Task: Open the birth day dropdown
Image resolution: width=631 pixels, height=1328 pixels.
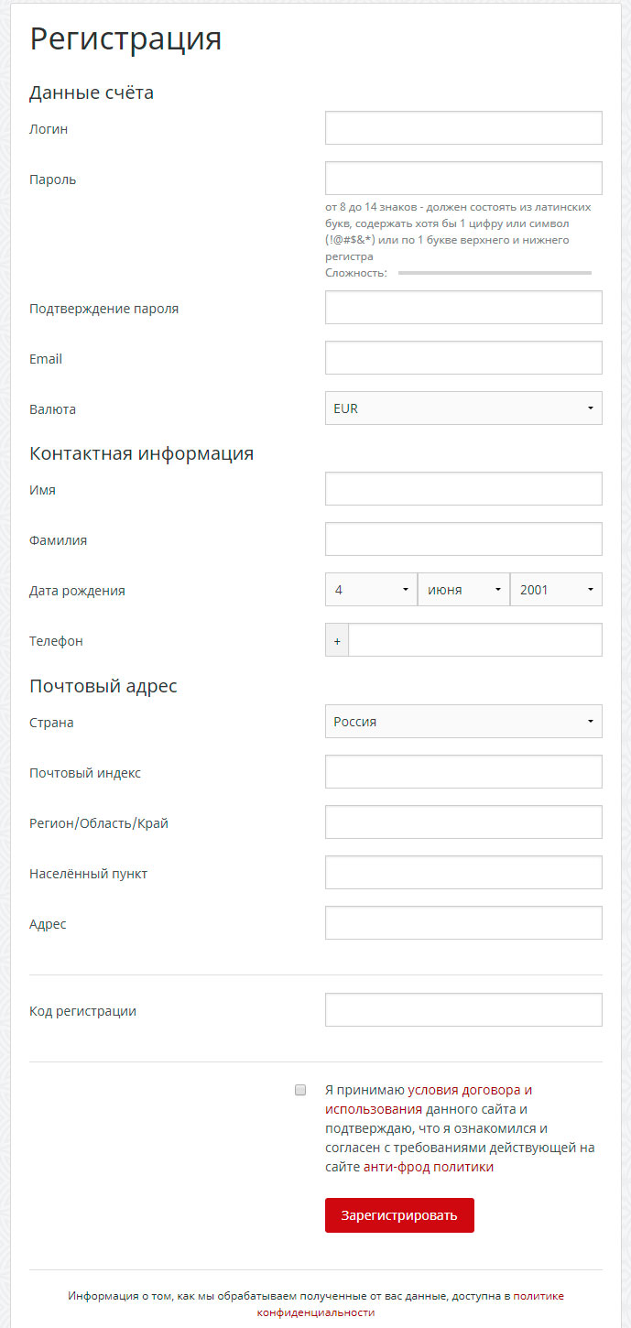Action: click(x=371, y=590)
